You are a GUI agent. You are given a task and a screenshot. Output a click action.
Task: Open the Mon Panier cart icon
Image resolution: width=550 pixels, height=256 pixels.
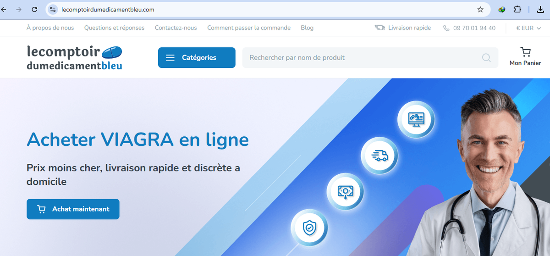pos(525,51)
